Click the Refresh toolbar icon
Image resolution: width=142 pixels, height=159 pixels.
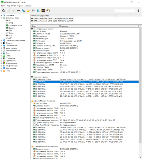pyautogui.click(x=3, y=11)
